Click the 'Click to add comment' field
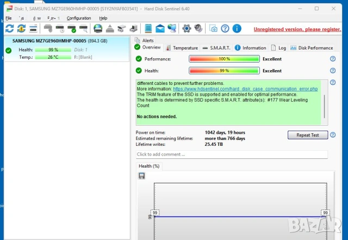This screenshot has height=240, width=348. [232, 155]
